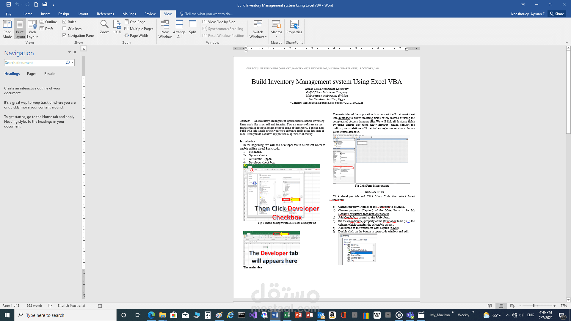Disable the Navigation Pane checkbox
Screen dimensions: 571x321
pos(65,35)
